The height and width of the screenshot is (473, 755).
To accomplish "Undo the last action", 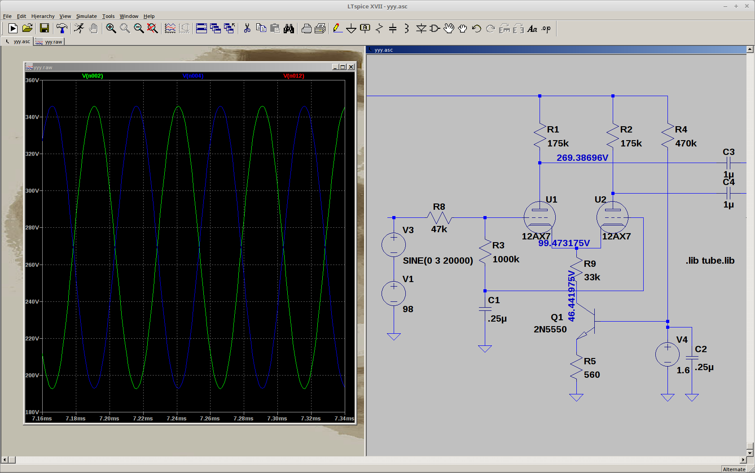I will 477,28.
